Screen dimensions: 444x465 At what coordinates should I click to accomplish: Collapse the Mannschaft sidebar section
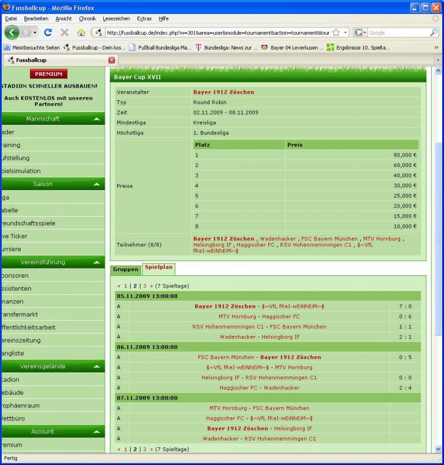(97, 119)
